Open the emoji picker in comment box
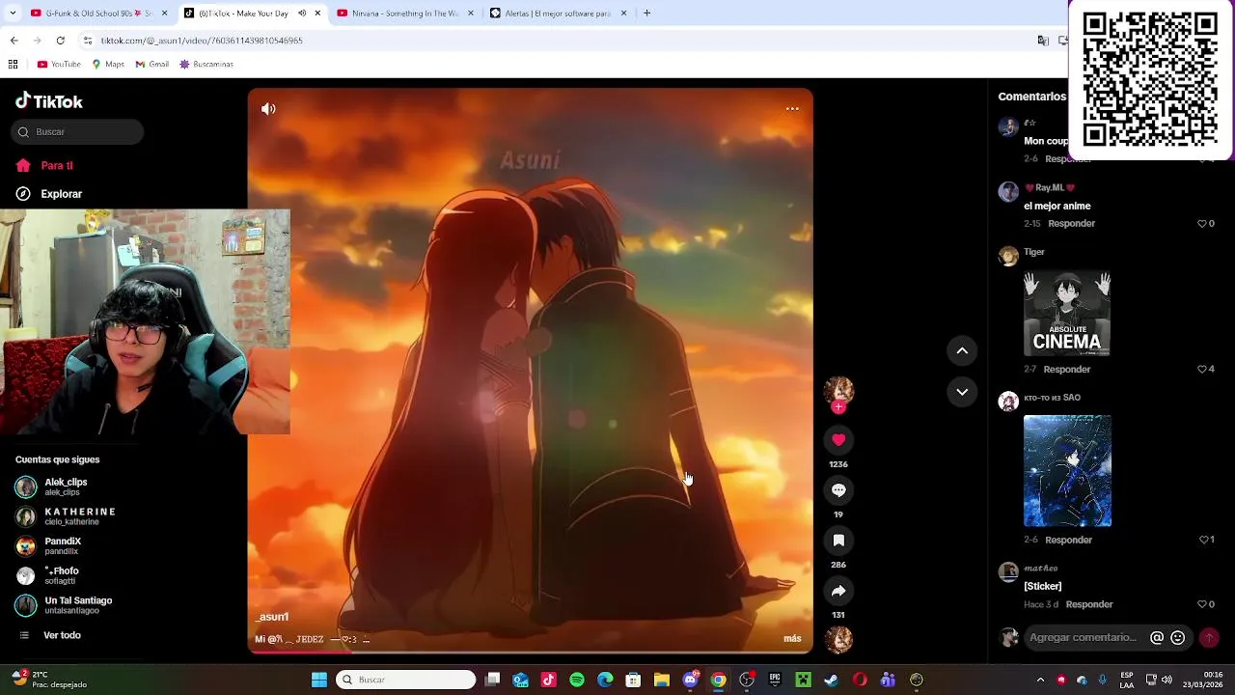The image size is (1235, 695). coord(1177,638)
